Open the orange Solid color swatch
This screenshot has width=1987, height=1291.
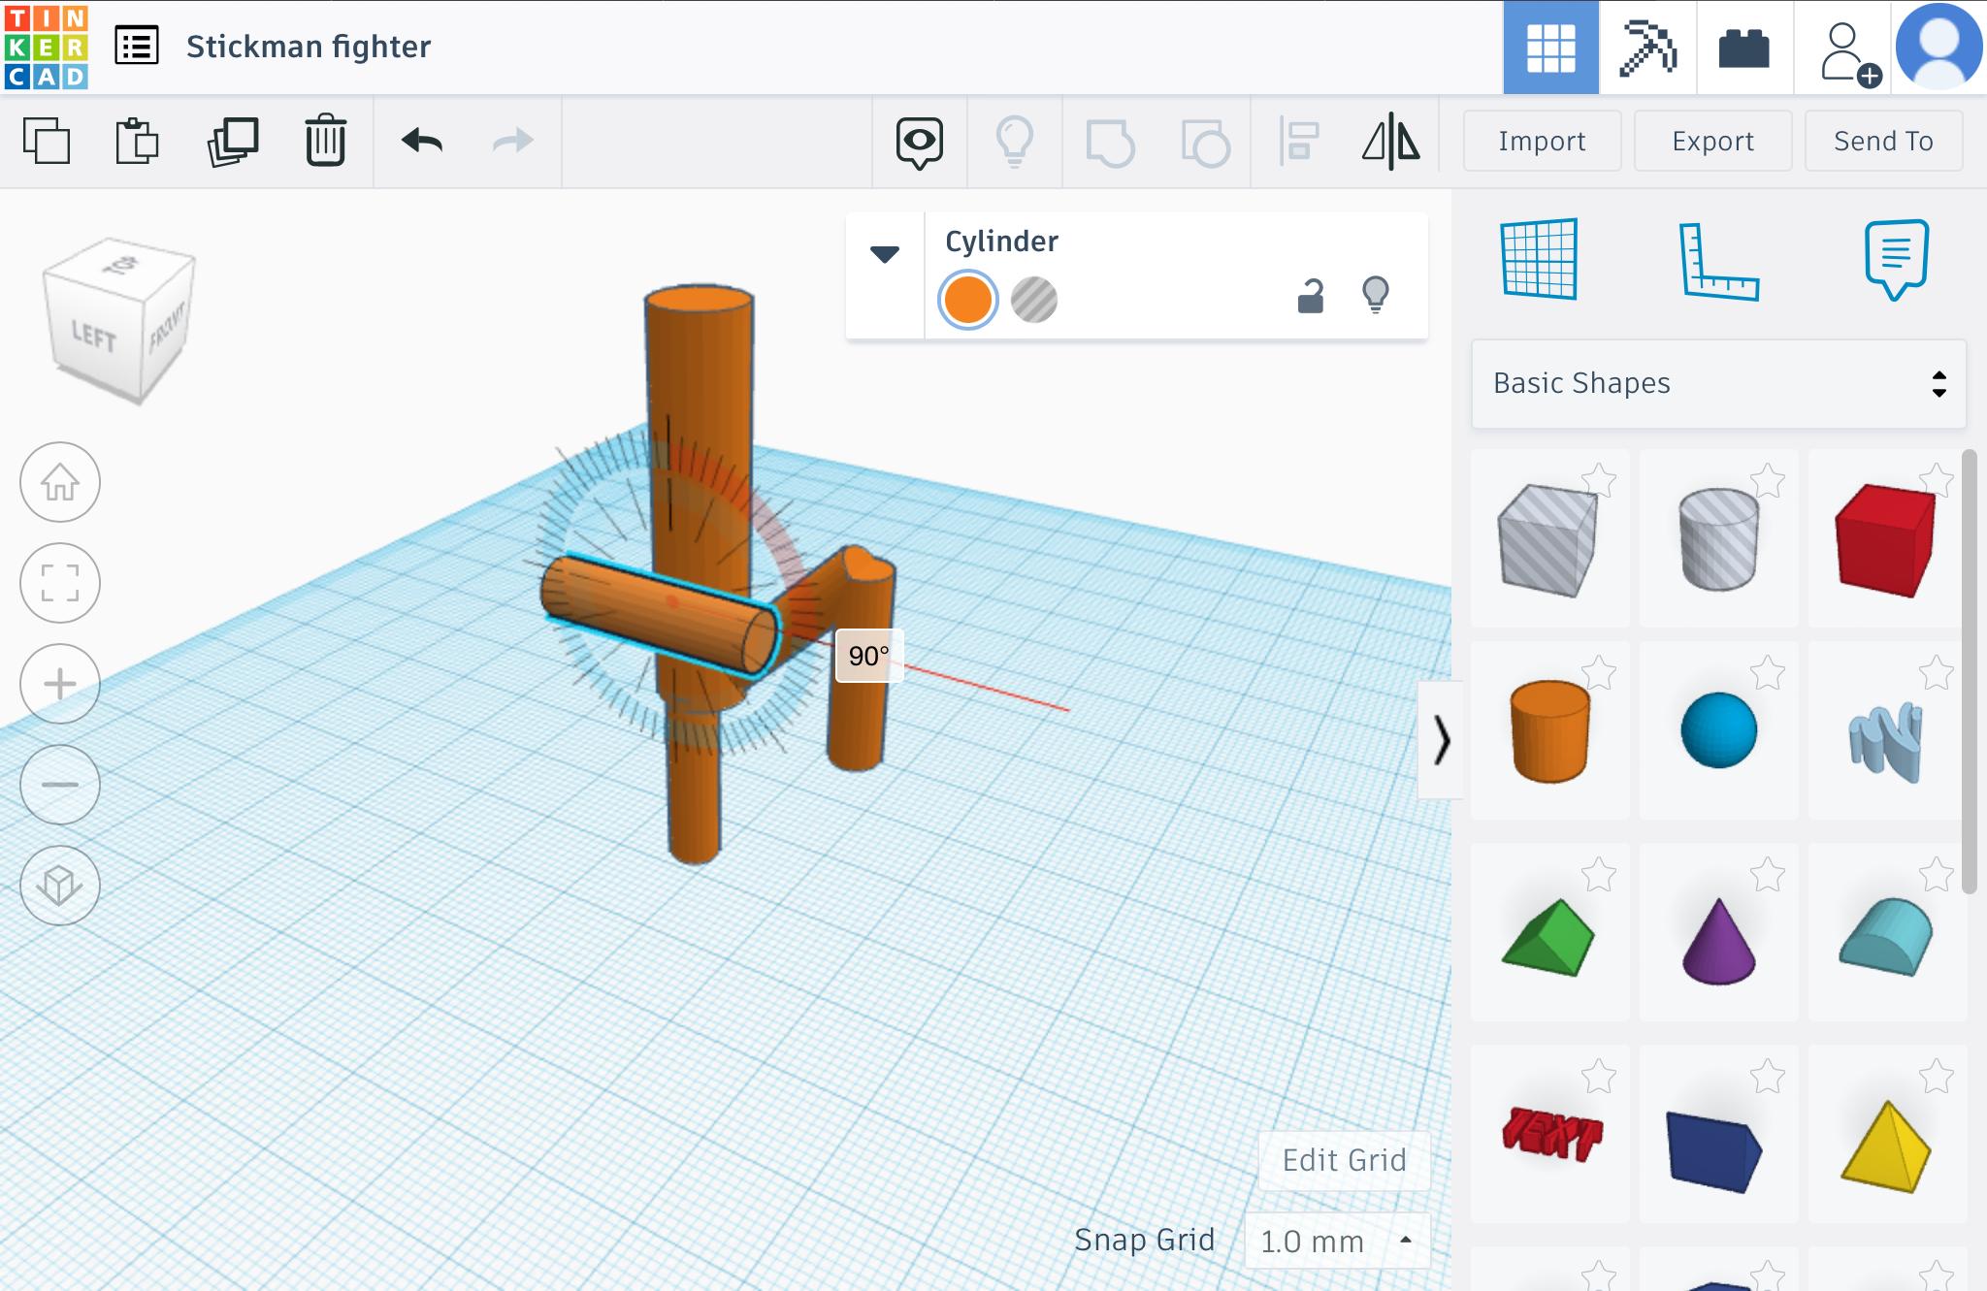968,300
